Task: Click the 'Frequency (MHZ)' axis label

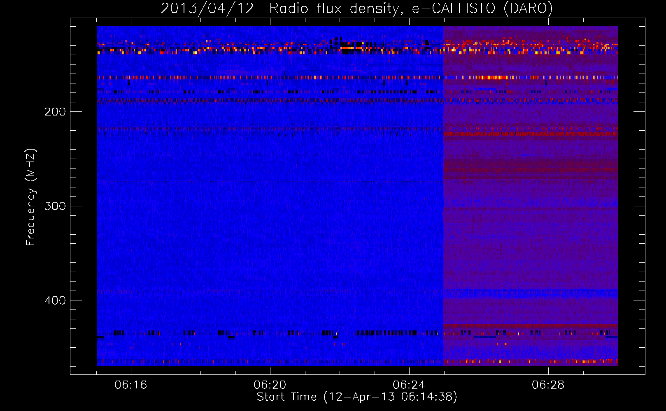Action: [31, 197]
